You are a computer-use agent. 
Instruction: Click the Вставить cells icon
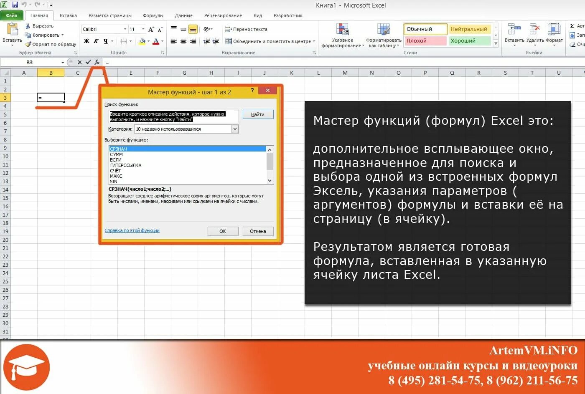click(514, 29)
